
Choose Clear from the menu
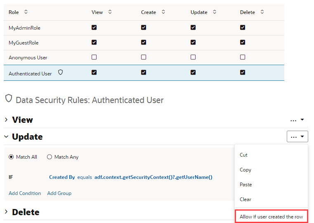(246, 200)
